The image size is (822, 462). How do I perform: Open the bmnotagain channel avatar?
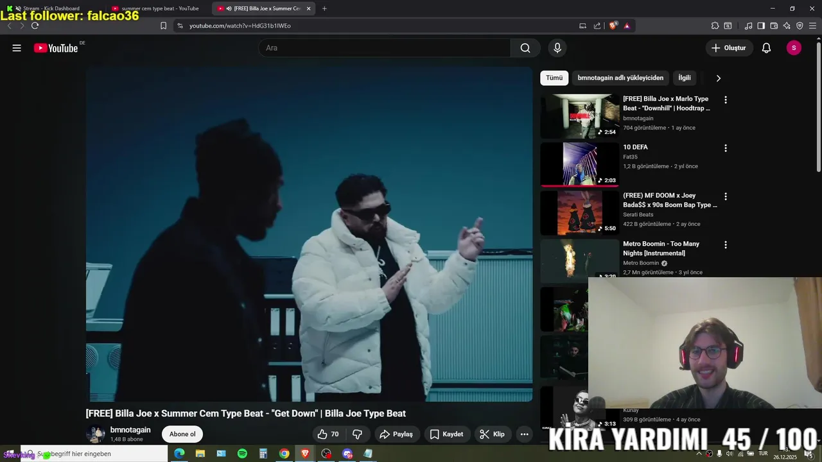point(96,434)
